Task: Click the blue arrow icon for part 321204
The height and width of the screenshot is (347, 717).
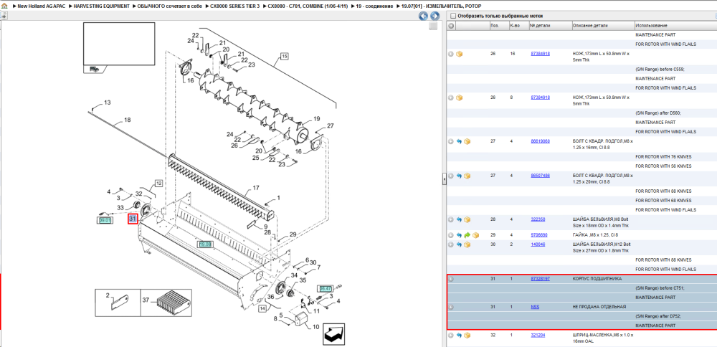Action: click(460, 336)
